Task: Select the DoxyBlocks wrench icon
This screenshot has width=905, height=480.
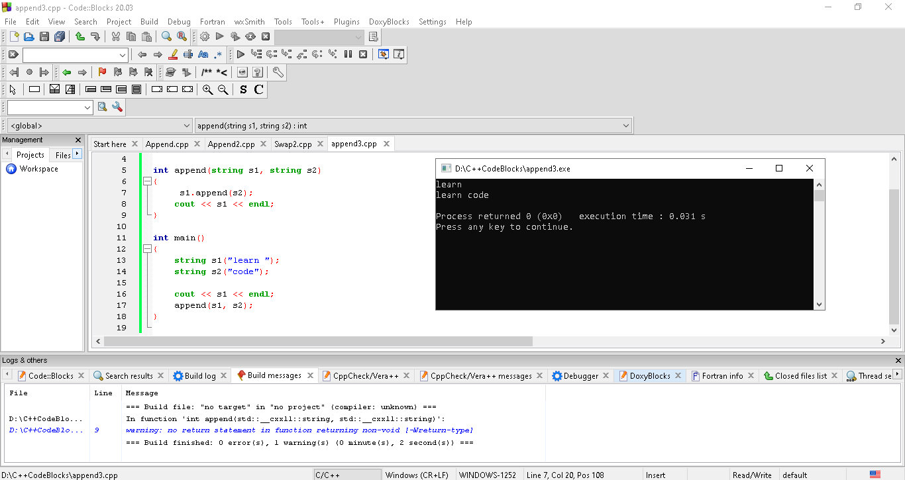Action: click(x=278, y=72)
